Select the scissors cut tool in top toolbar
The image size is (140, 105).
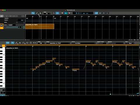point(40,13)
